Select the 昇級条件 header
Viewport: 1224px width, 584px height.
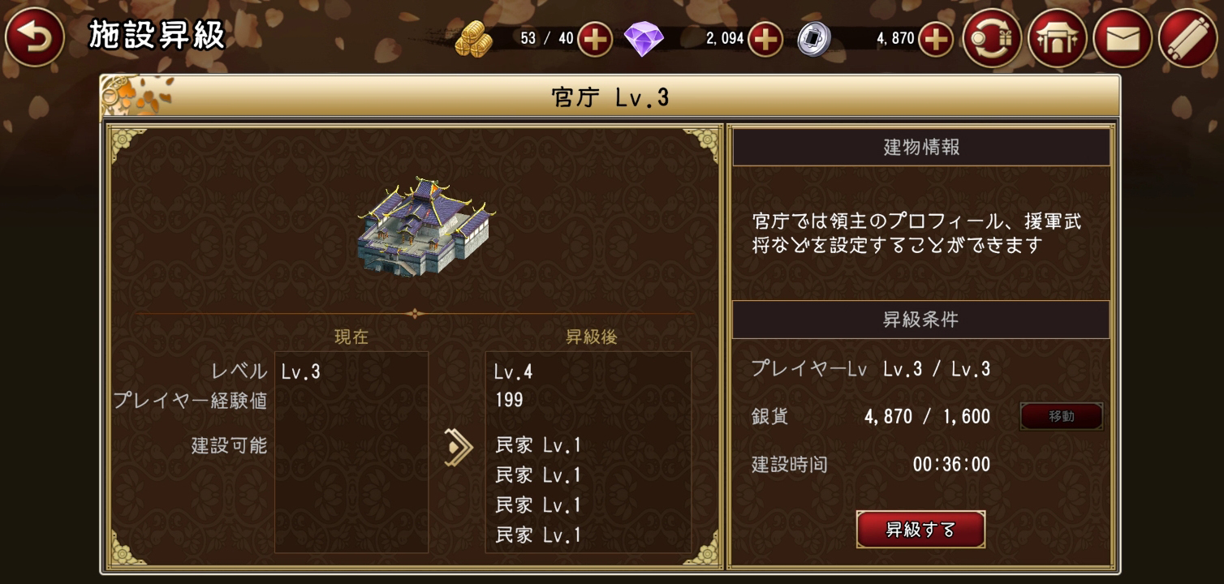click(x=921, y=320)
